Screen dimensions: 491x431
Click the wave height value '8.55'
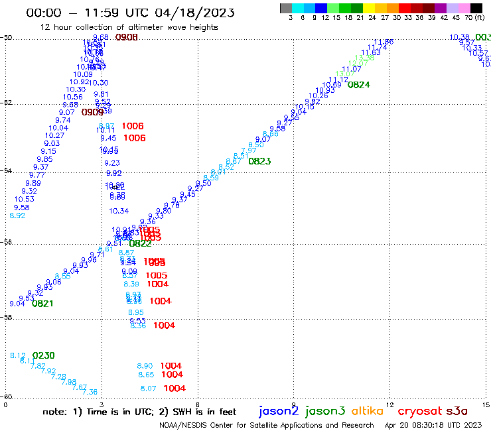[62, 276]
